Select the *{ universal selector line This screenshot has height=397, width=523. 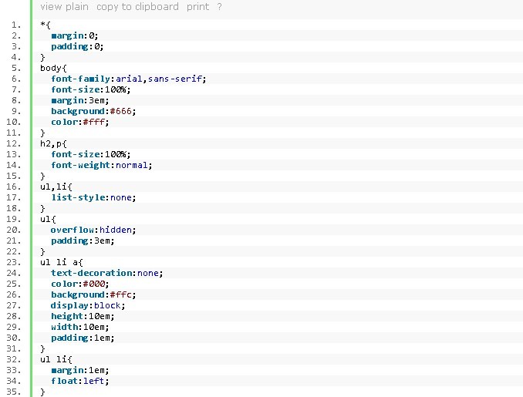[x=46, y=25]
